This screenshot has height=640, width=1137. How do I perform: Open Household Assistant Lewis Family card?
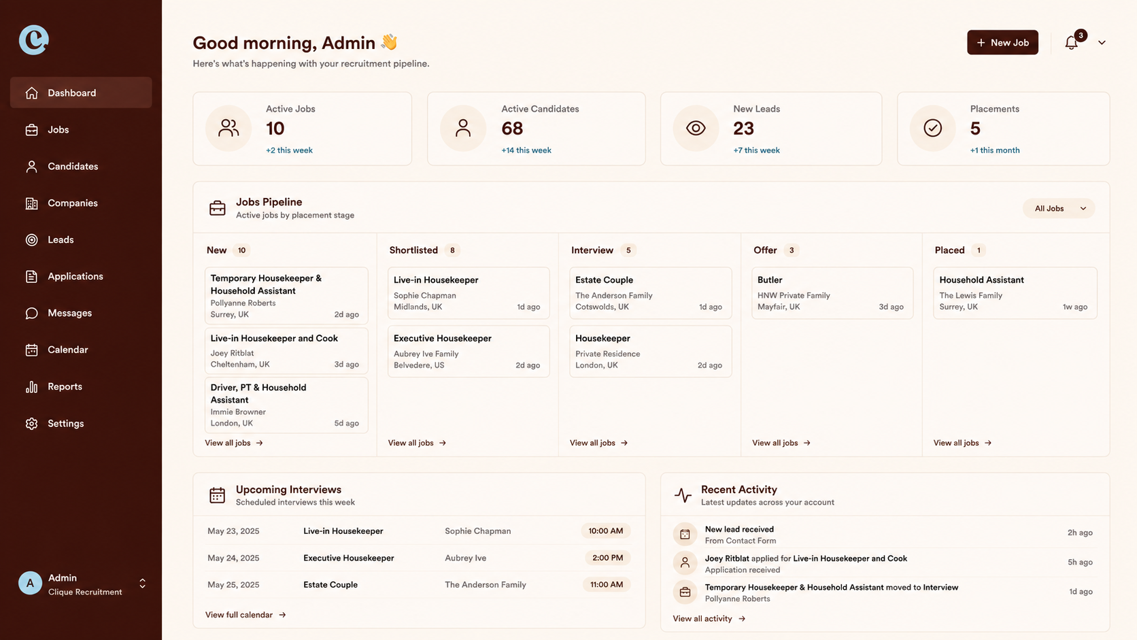(x=1015, y=292)
